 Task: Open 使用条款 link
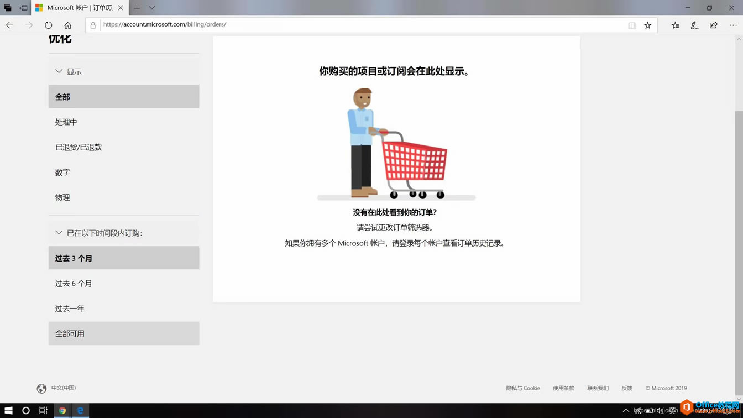click(563, 388)
